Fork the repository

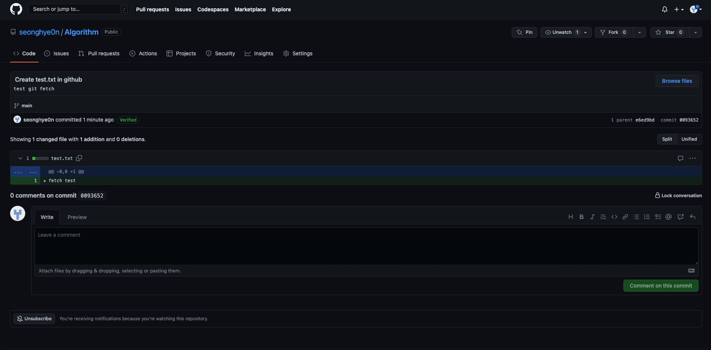pyautogui.click(x=614, y=32)
